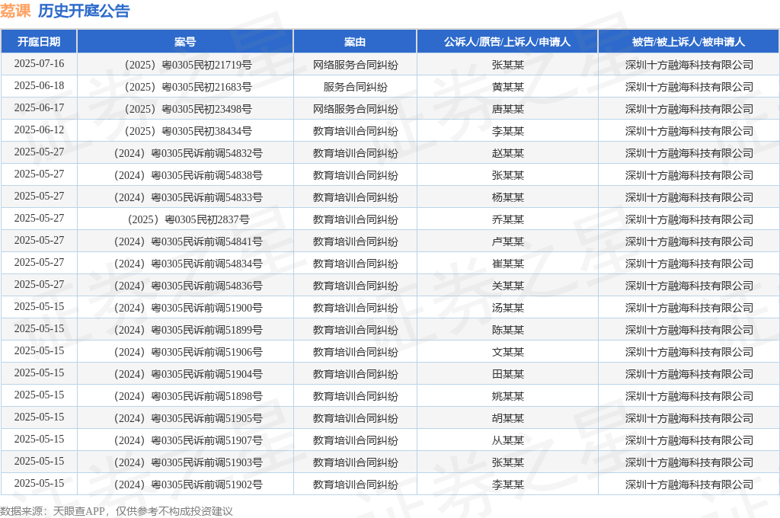Click the 服务合同纠纷 cause cell

pyautogui.click(x=355, y=87)
